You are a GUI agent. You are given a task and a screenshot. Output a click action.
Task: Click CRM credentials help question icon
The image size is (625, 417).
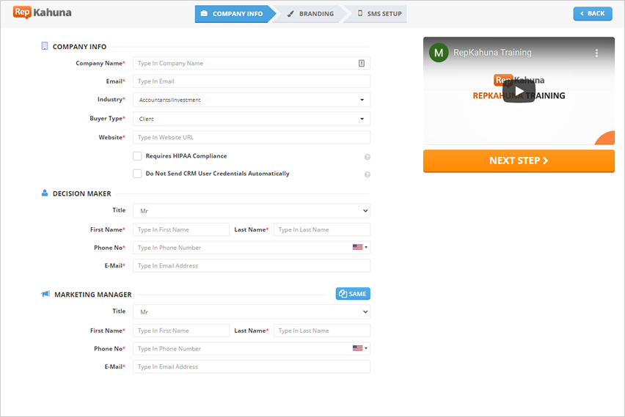(x=367, y=174)
